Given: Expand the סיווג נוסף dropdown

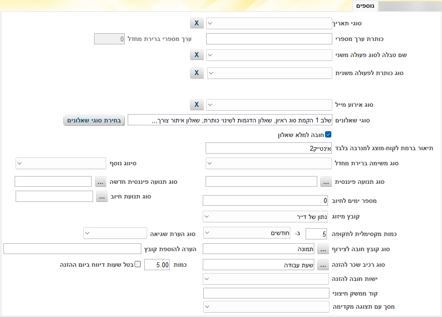Looking at the screenshot, I should pos(61,163).
